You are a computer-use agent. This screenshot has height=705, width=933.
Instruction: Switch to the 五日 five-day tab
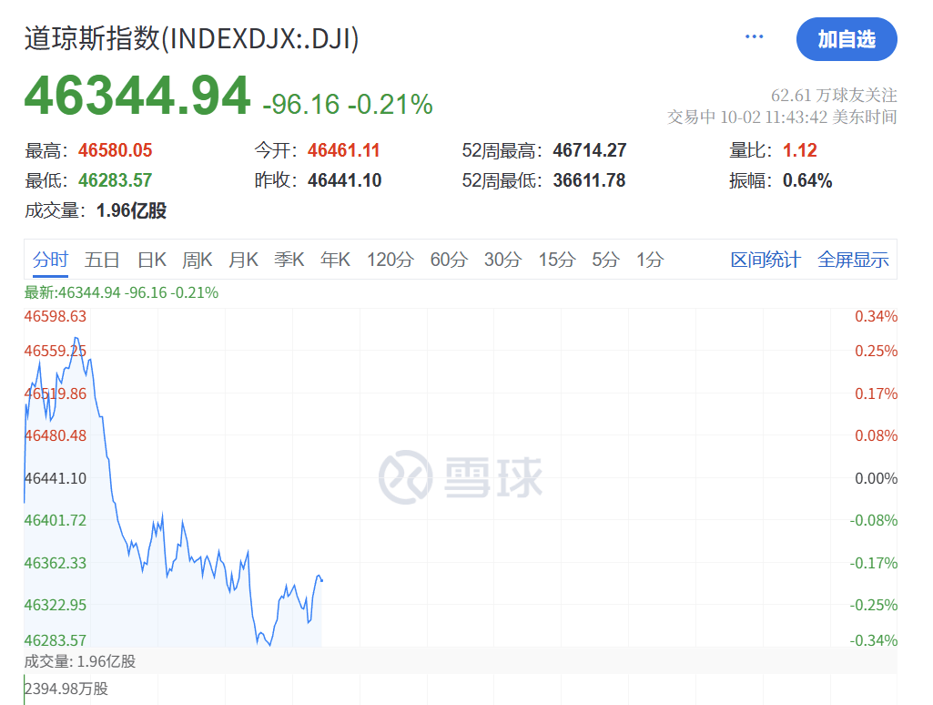(101, 260)
